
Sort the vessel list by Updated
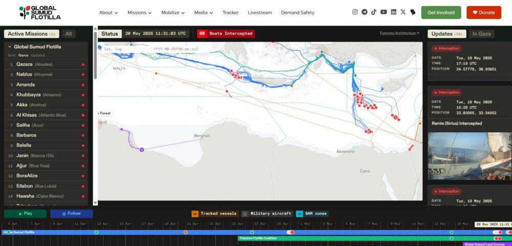tap(38, 55)
